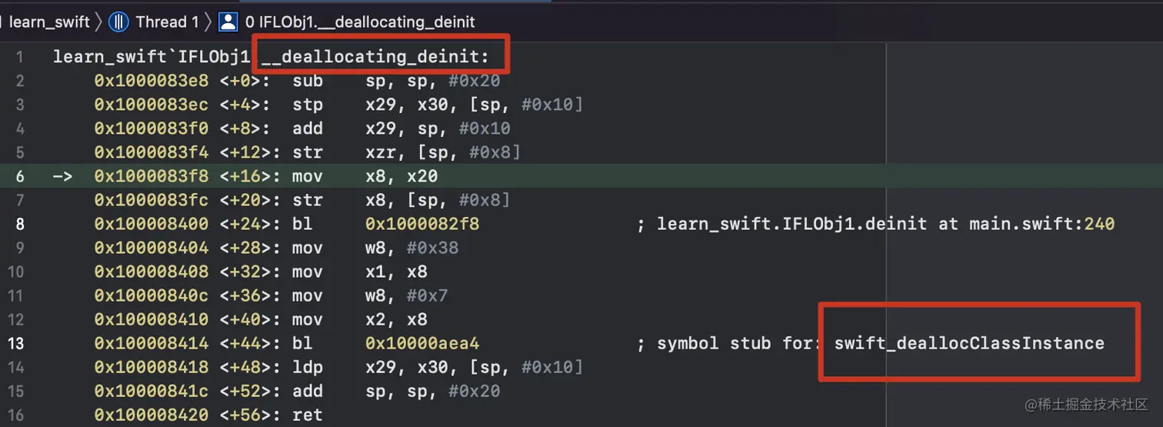Click the swift_deallocClassInstance symbol text
The image size is (1163, 427).
[x=969, y=343]
